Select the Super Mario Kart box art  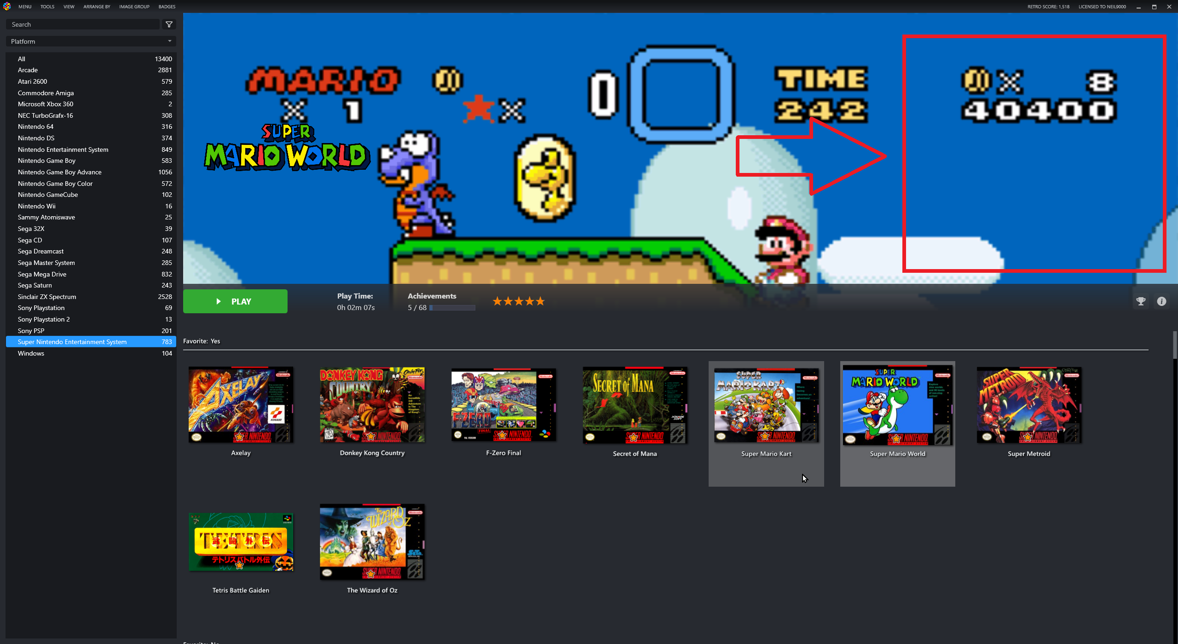(x=766, y=405)
